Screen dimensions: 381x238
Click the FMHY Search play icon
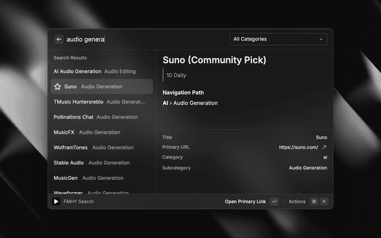pyautogui.click(x=56, y=201)
